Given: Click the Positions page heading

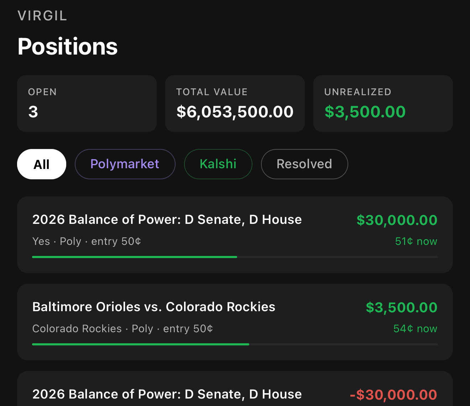Looking at the screenshot, I should tap(68, 46).
